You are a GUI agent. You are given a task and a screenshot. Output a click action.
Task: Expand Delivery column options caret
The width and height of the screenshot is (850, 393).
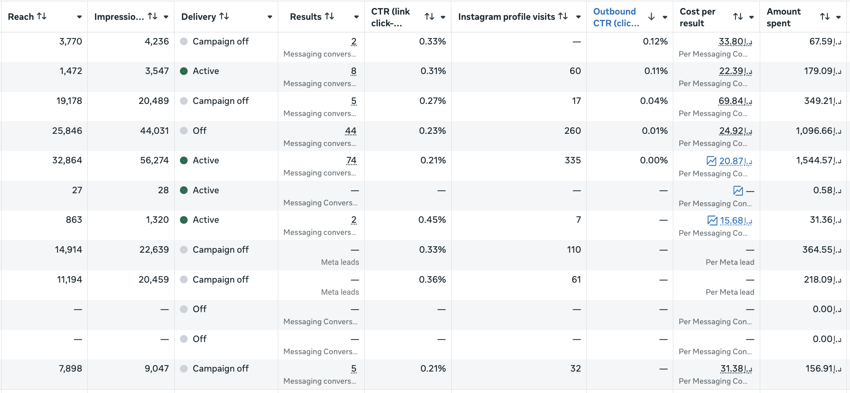pos(270,17)
